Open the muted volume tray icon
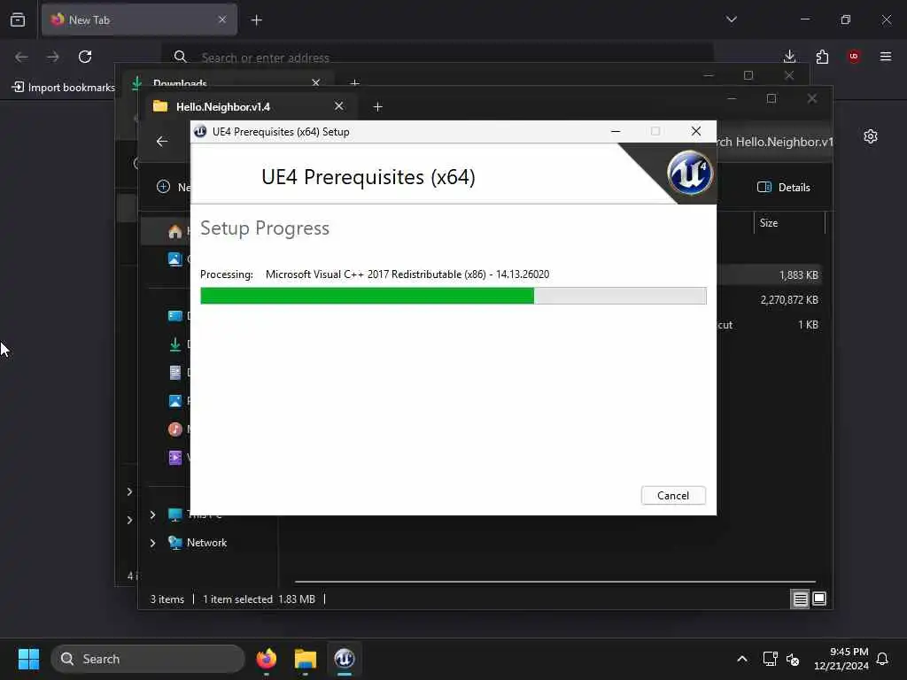 click(x=793, y=659)
